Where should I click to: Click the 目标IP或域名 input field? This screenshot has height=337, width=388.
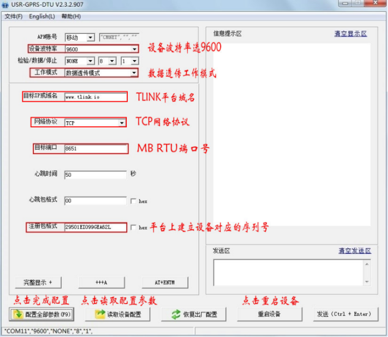tap(95, 97)
